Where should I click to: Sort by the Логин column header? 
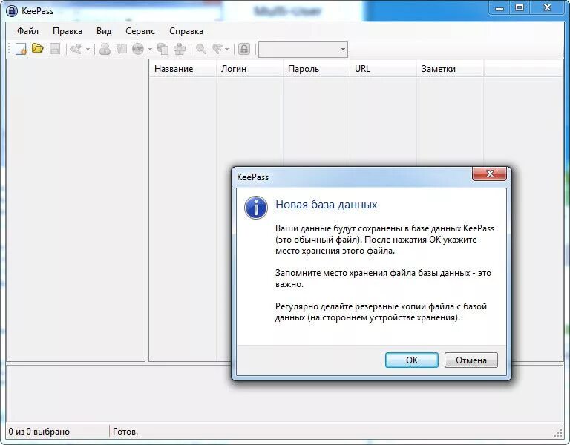tap(249, 69)
